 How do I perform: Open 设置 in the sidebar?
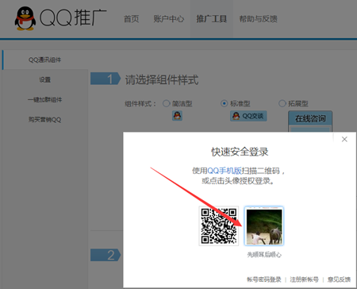click(x=44, y=79)
